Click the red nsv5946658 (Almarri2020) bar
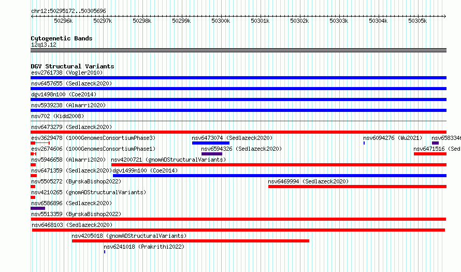This screenshot has height=272, width=461. coord(33,165)
